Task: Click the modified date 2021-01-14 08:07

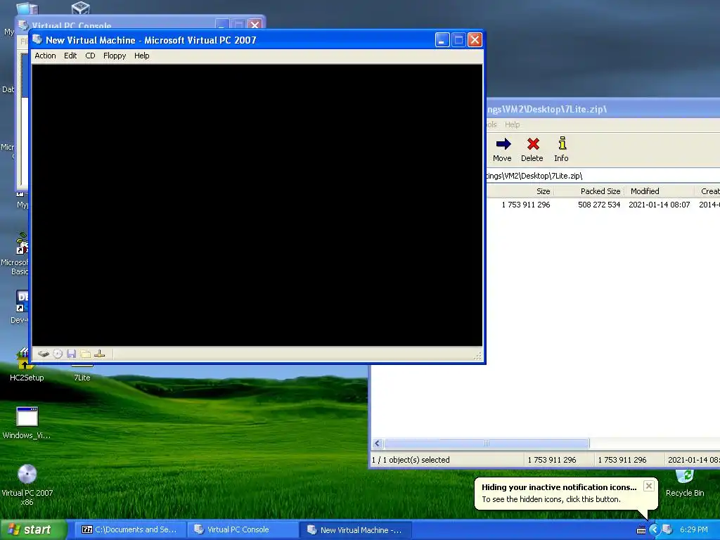Action: click(659, 205)
